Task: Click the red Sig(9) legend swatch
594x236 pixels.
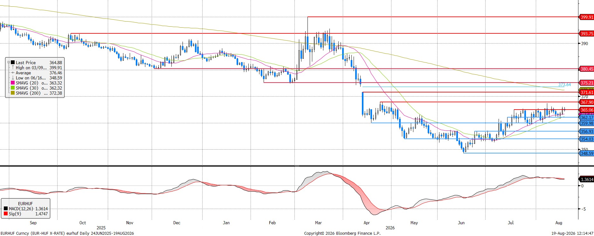Action: coord(6,214)
